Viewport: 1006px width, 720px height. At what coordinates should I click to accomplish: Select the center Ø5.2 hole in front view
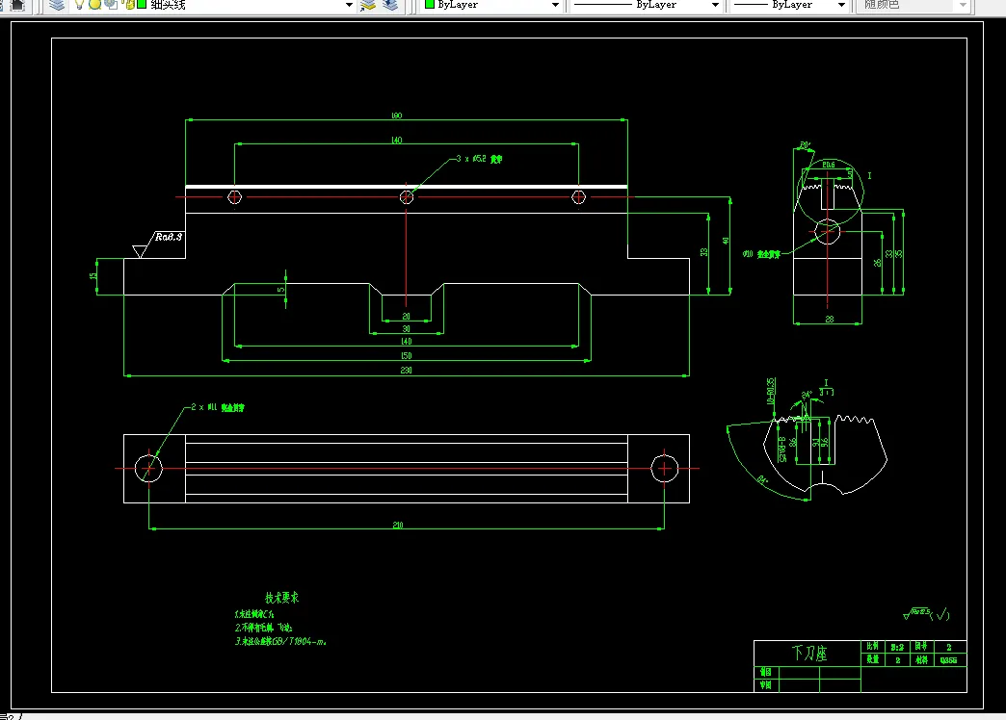406,196
